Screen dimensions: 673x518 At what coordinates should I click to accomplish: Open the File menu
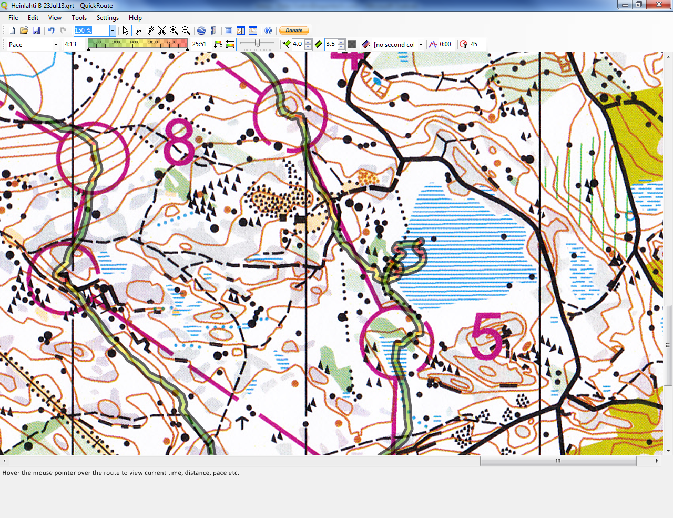click(13, 18)
